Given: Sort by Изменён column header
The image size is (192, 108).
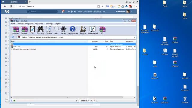Looking at the screenshot, I should (x=130, y=41).
